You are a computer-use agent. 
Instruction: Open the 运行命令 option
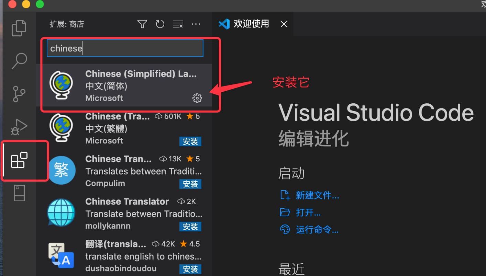click(x=317, y=229)
